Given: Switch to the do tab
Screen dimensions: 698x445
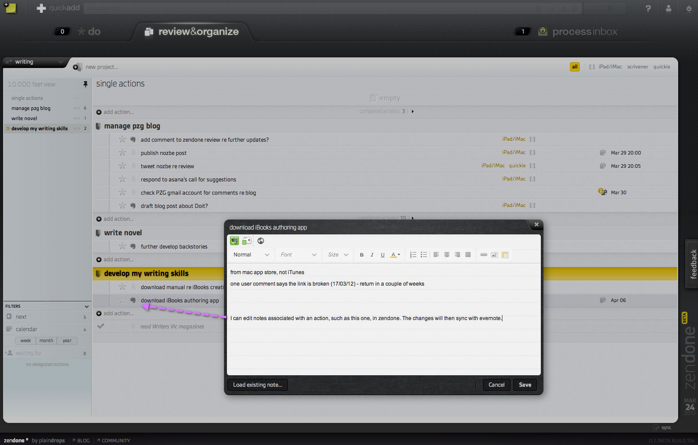Looking at the screenshot, I should (x=94, y=32).
